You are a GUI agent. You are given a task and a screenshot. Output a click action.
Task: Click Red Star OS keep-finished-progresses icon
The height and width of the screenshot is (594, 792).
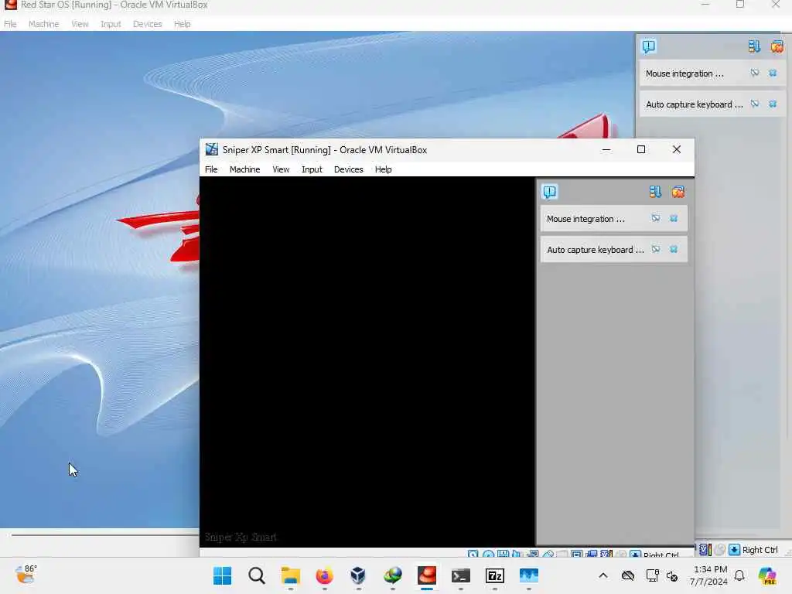[x=754, y=46]
